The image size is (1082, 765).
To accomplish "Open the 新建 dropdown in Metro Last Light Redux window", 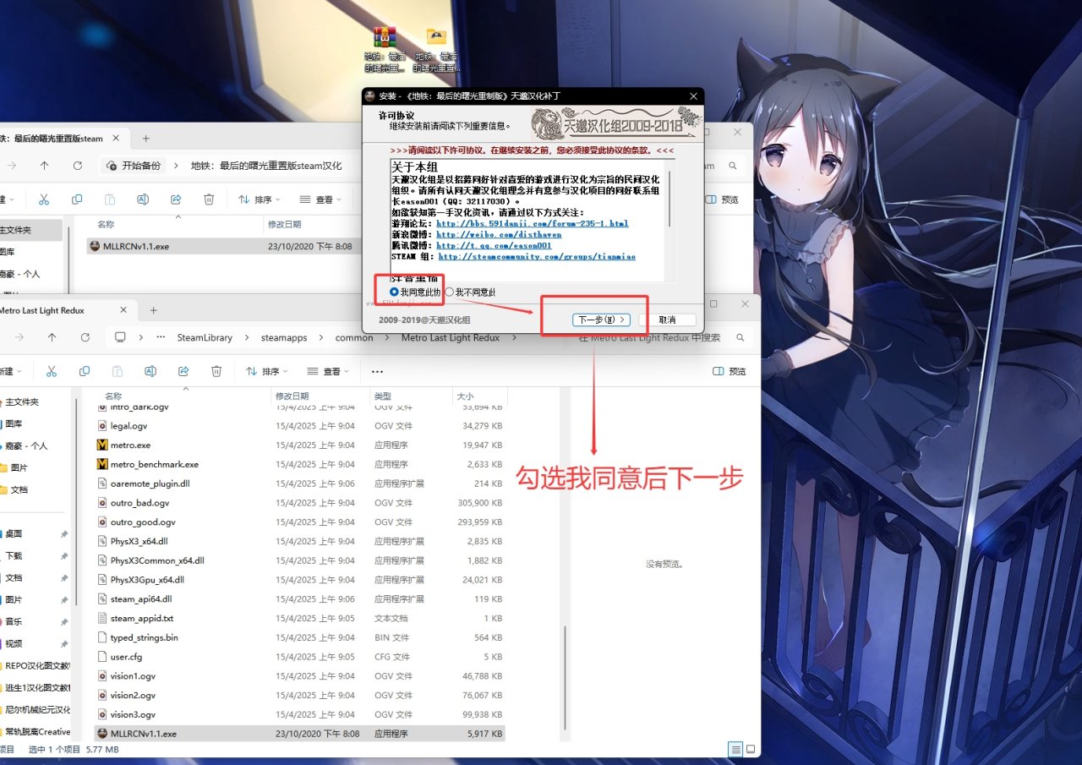I will [11, 371].
